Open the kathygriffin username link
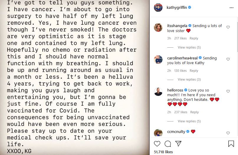 tap(177, 7)
